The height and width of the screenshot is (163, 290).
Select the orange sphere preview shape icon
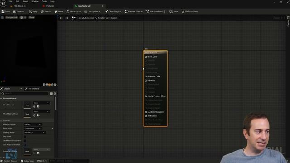[x=49, y=85]
